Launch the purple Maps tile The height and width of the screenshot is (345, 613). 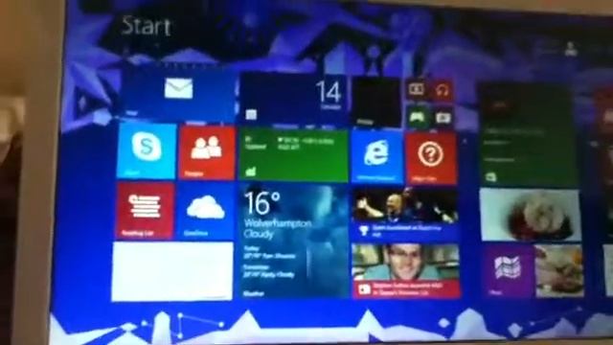508,270
